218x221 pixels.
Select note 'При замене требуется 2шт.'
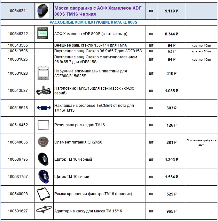[x=201, y=142]
